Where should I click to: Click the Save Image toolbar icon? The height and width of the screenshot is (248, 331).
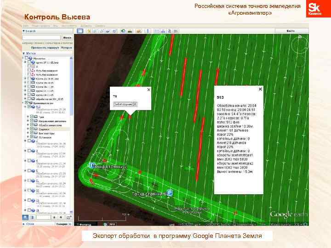[169, 31]
